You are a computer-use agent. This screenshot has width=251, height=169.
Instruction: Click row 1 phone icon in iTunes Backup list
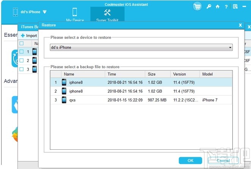35,52
